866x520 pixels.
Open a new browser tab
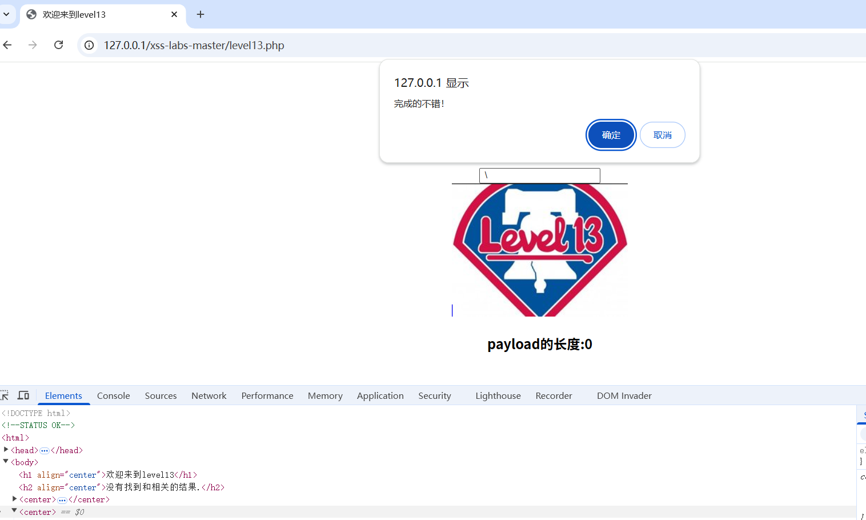201,14
